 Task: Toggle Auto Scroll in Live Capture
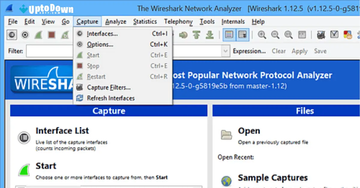pyautogui.click(x=242, y=35)
